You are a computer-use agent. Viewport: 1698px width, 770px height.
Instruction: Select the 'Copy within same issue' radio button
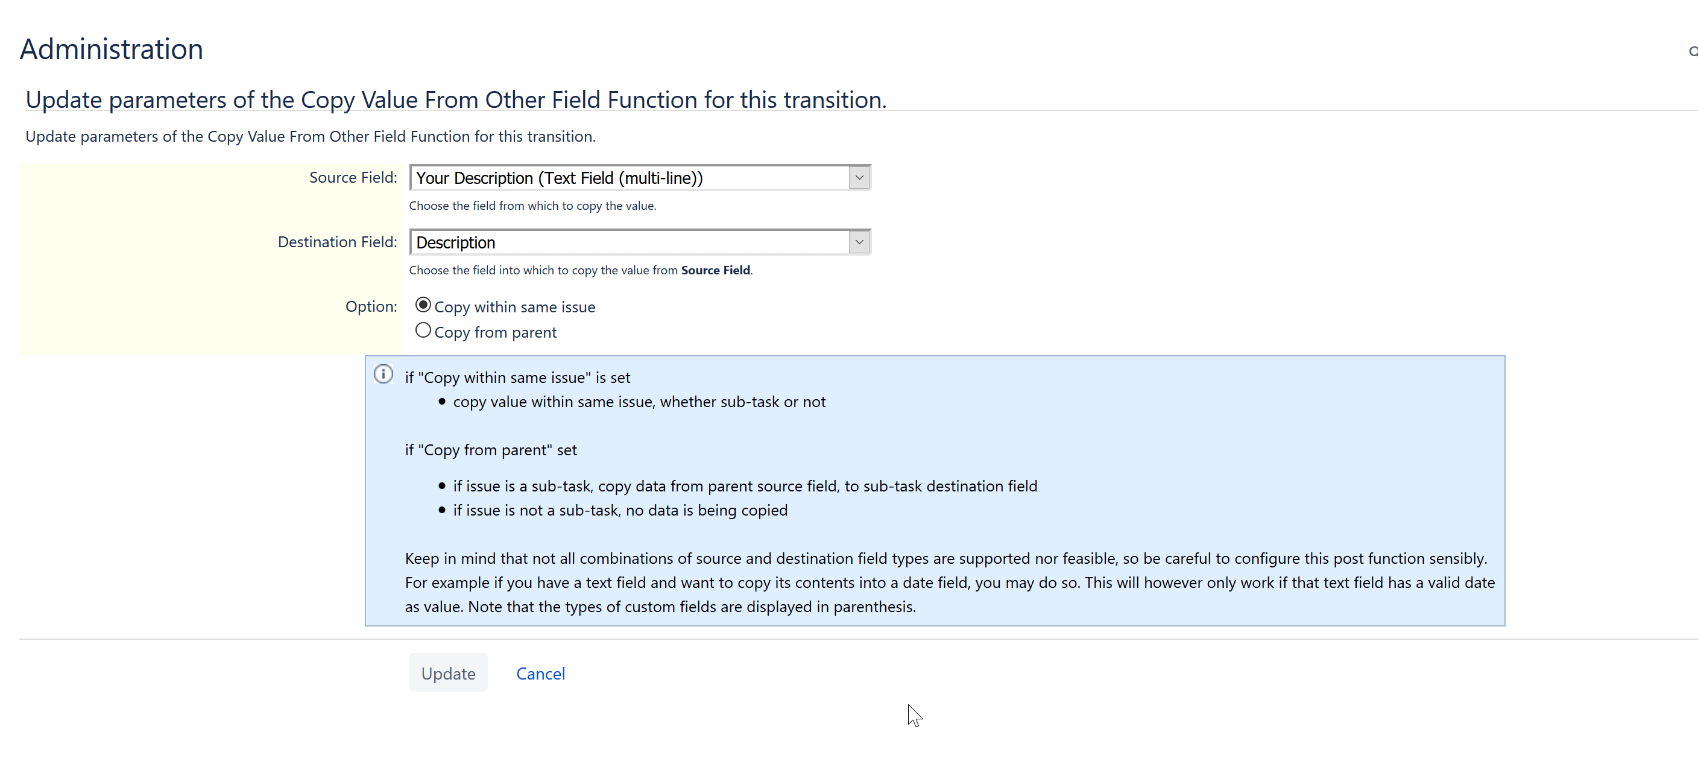pos(423,305)
